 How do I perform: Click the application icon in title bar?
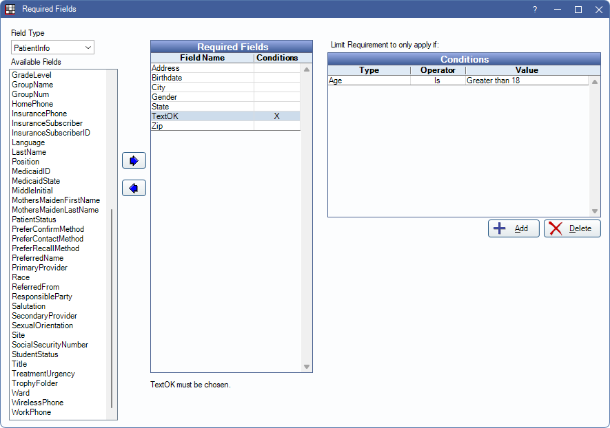pos(10,10)
